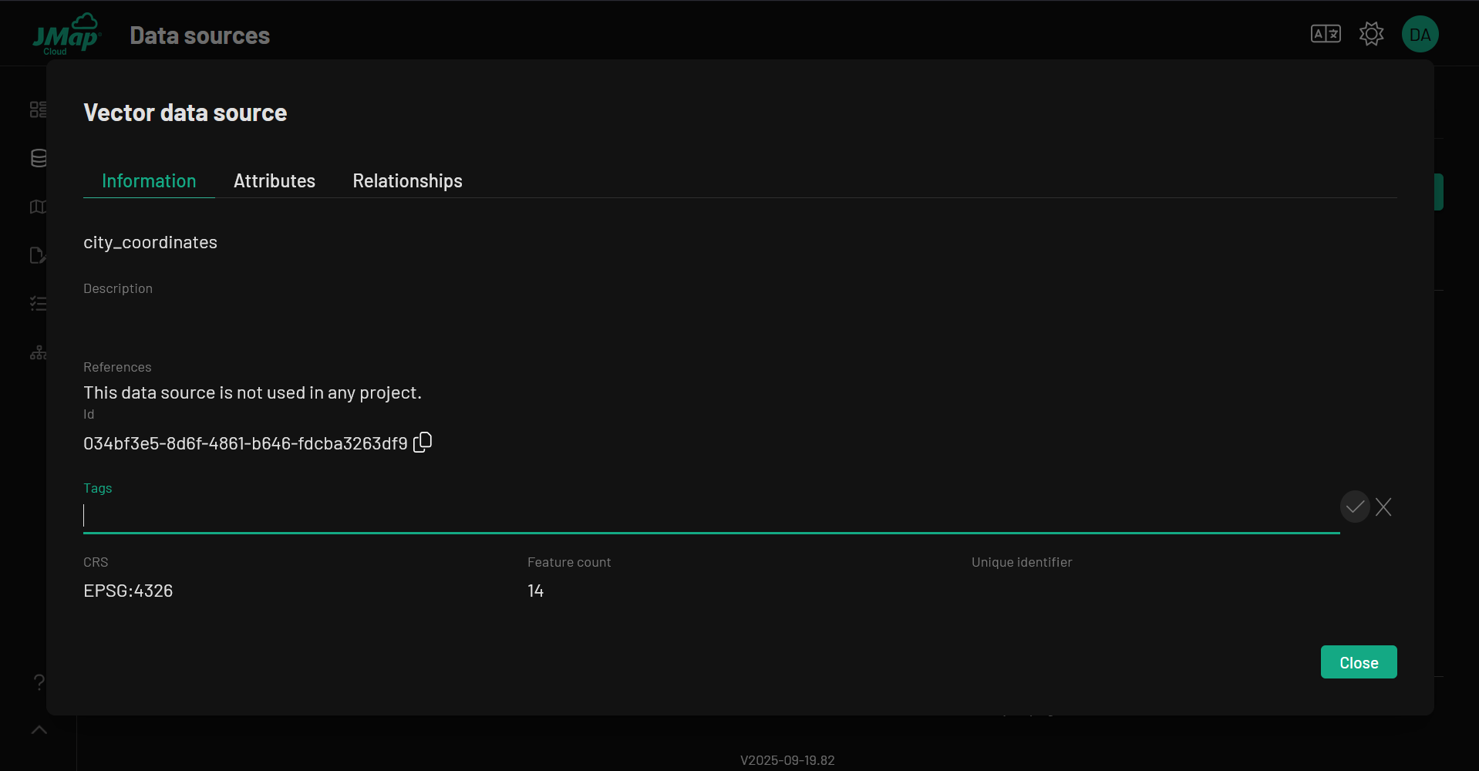Toggle the sidebar chevron at bottom left
The width and height of the screenshot is (1479, 771).
pos(39,729)
